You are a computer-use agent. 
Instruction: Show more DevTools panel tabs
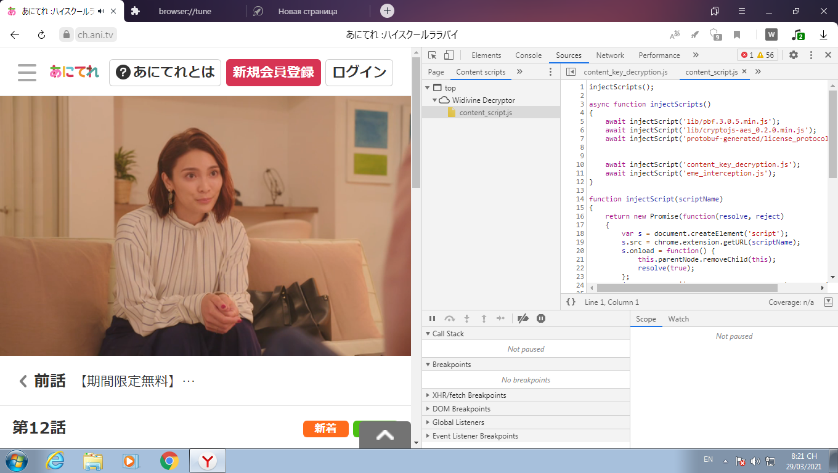[696, 55]
